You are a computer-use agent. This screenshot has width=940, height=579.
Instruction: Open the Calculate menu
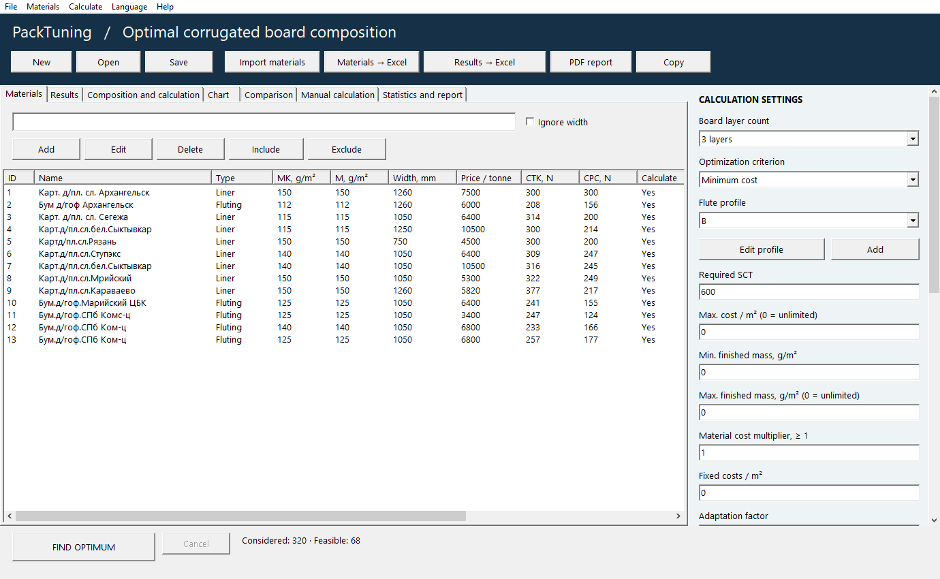(86, 7)
